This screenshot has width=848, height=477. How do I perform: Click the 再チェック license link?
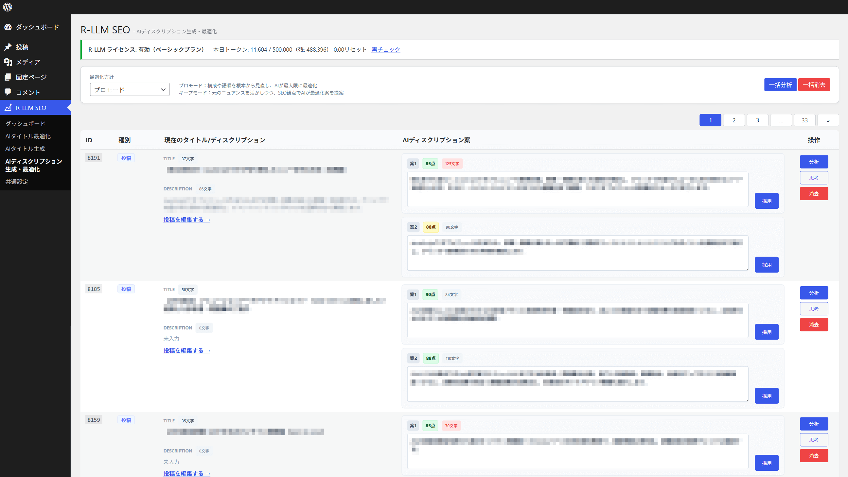pos(386,50)
